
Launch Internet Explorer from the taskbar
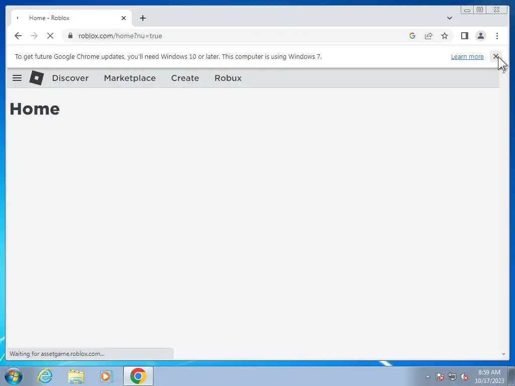coord(45,376)
